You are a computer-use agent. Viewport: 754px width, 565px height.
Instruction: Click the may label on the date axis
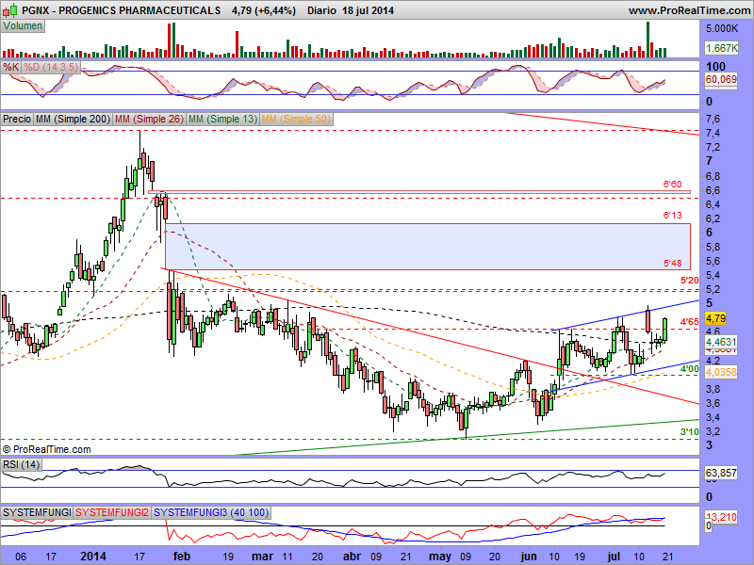pos(440,557)
